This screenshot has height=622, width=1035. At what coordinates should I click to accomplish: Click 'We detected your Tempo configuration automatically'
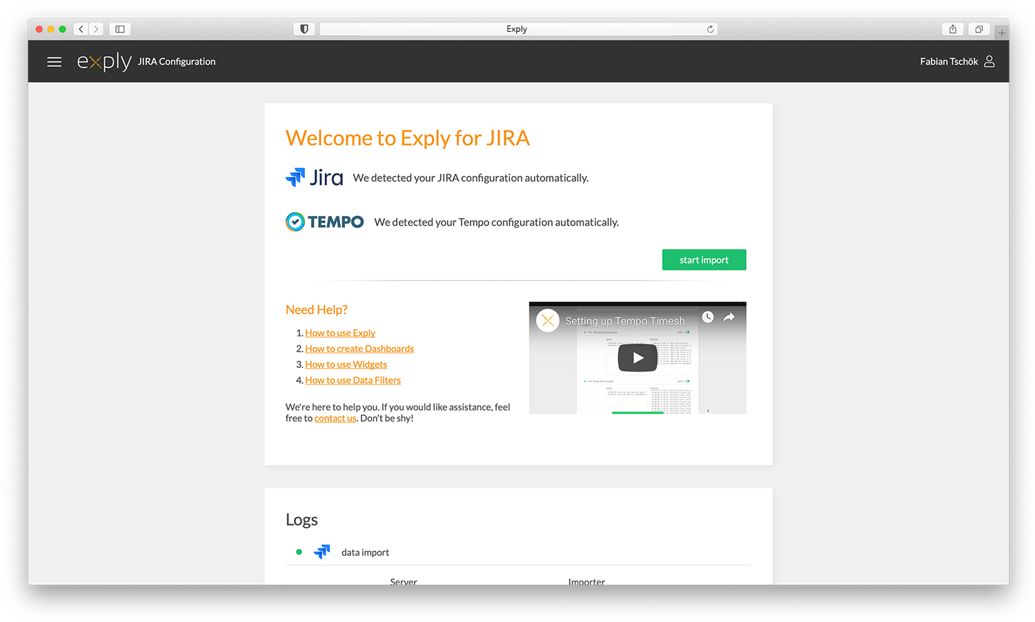497,222
